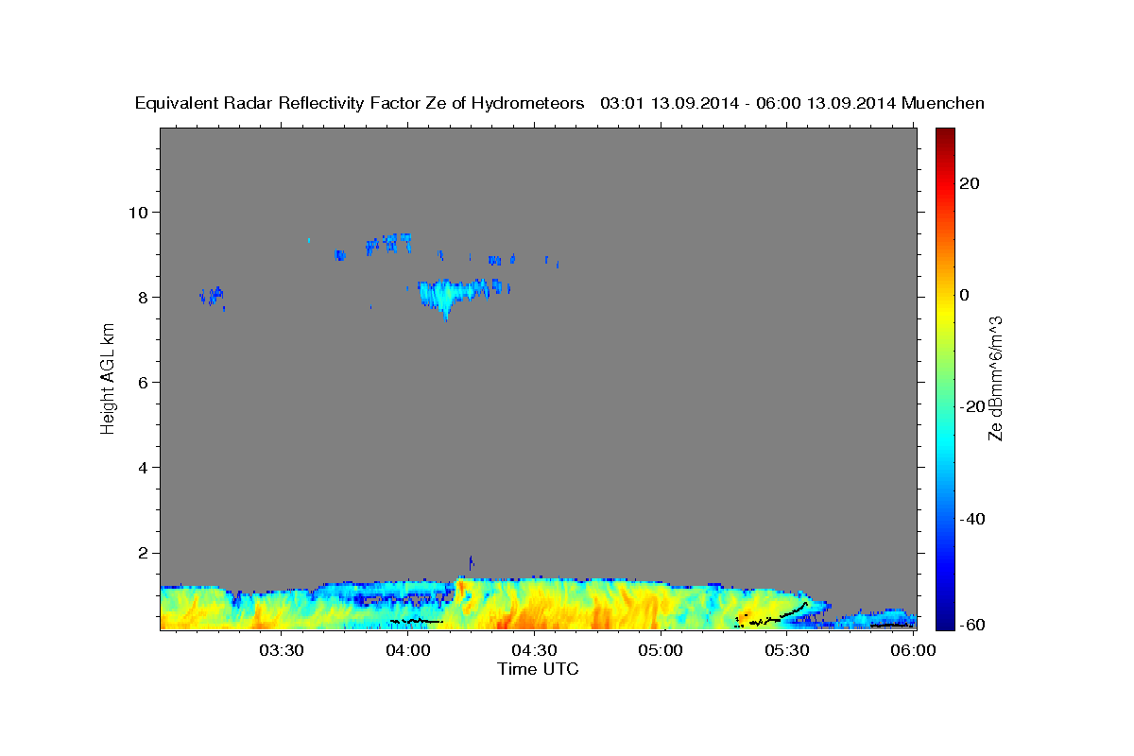Viewport: 1134px width, 756px height.
Task: Click the colorbar value label '-40'
Action: click(971, 519)
